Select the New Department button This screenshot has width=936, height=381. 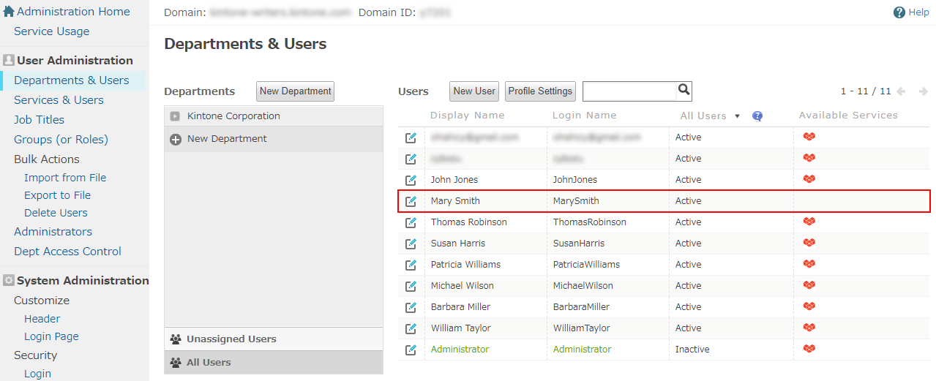296,91
